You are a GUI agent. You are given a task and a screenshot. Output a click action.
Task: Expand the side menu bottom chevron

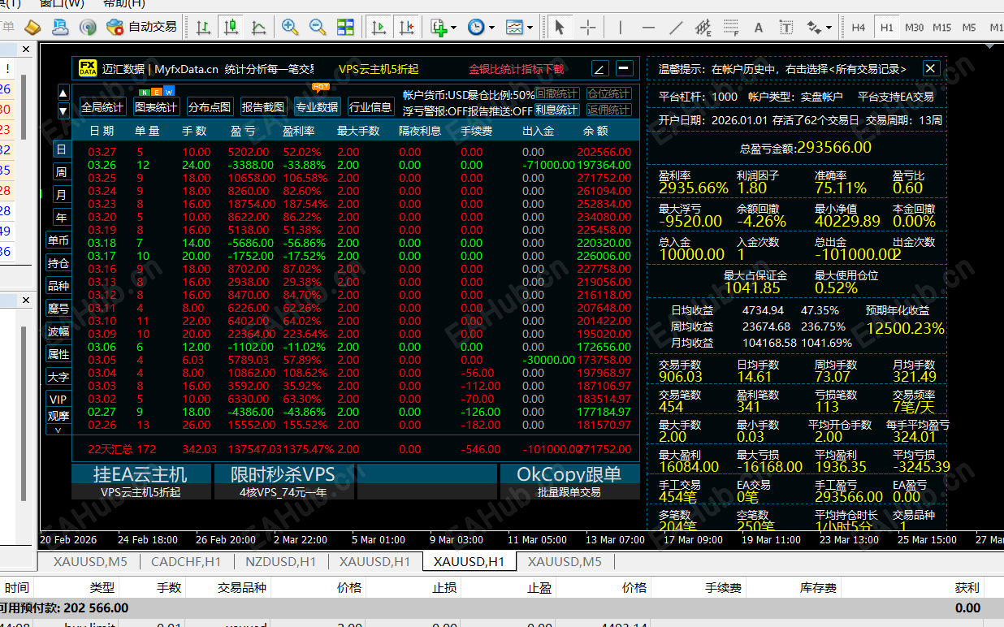pos(58,430)
